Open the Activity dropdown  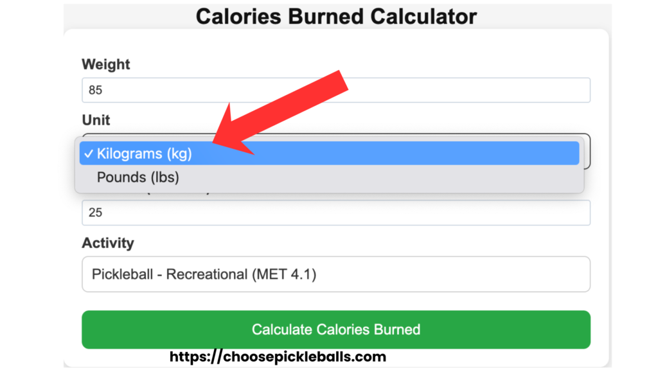(x=335, y=274)
